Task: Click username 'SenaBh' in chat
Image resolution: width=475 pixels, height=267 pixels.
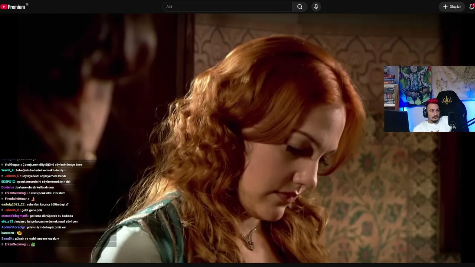Action: (x=7, y=238)
